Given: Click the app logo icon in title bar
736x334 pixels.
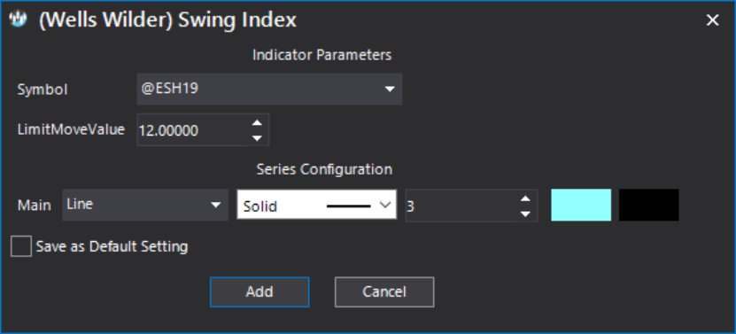Looking at the screenshot, I should pyautogui.click(x=18, y=19).
